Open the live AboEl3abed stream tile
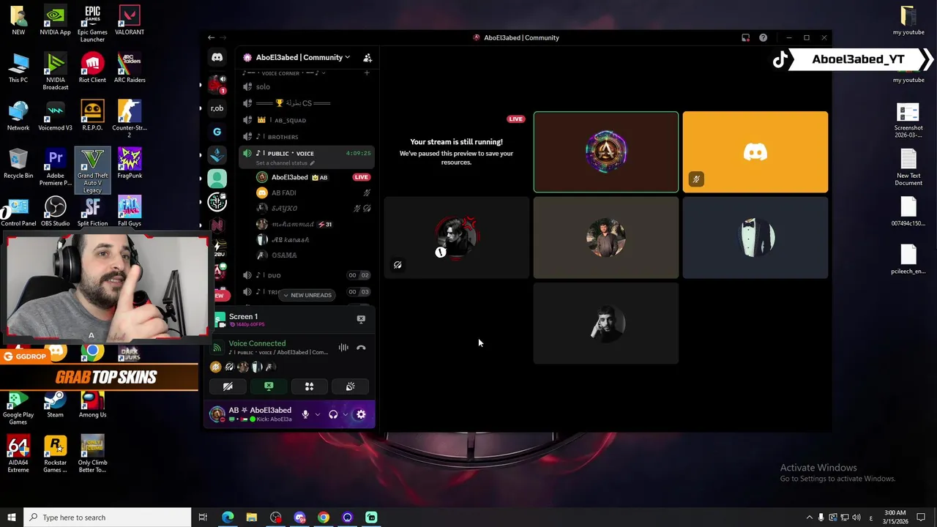Image resolution: width=937 pixels, height=527 pixels. click(x=605, y=152)
